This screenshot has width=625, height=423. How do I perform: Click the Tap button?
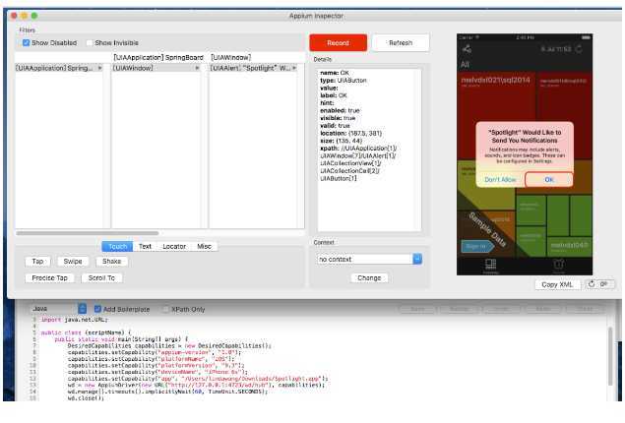pyautogui.click(x=37, y=262)
